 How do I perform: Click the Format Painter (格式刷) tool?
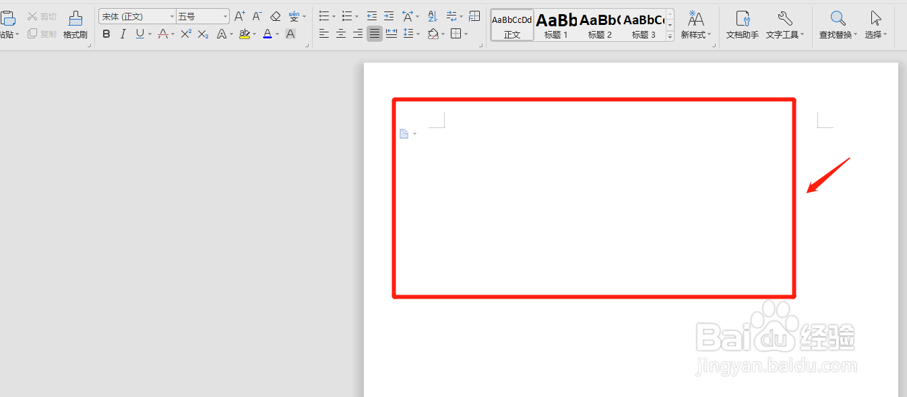coord(75,25)
